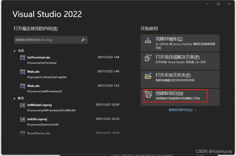
Task: Open the ReactDemo.sln recent item
Action: pyautogui.click(x=39, y=133)
